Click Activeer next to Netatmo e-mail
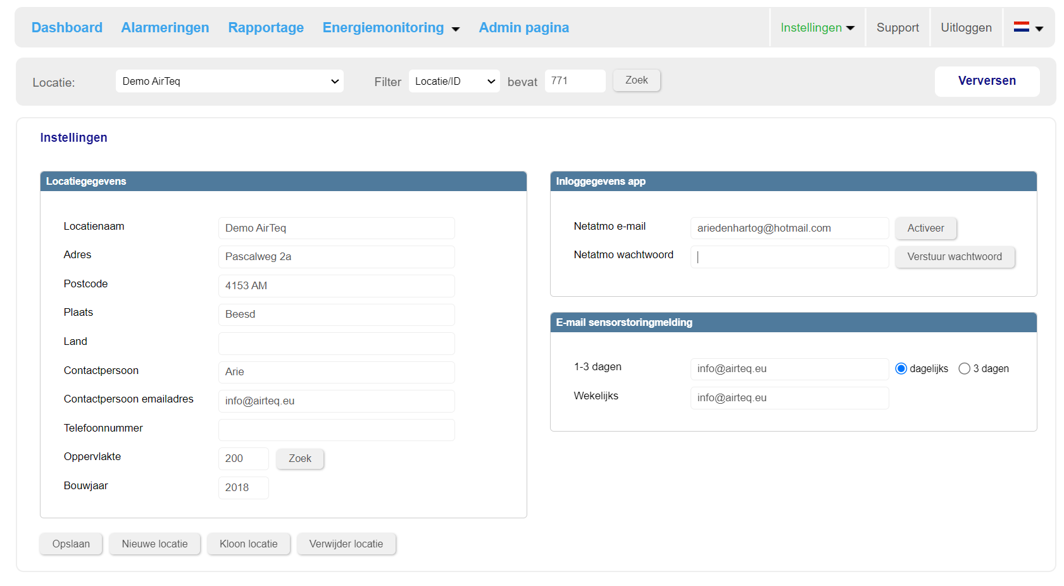The width and height of the screenshot is (1064, 586). point(925,228)
